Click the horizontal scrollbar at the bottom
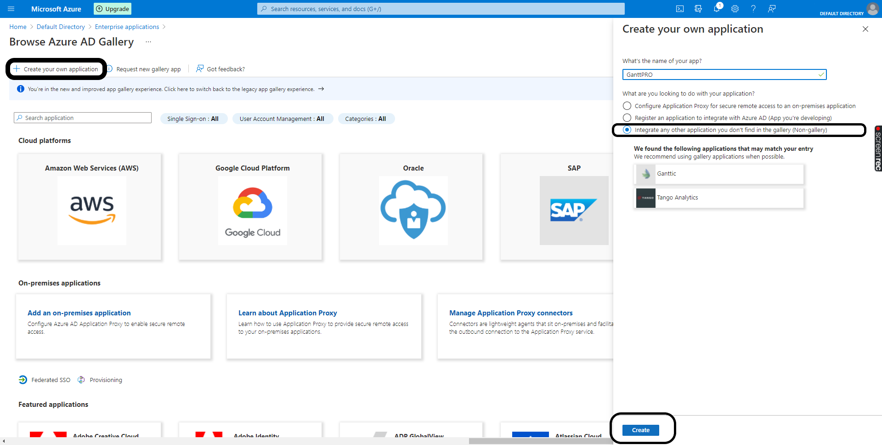 coord(541,441)
